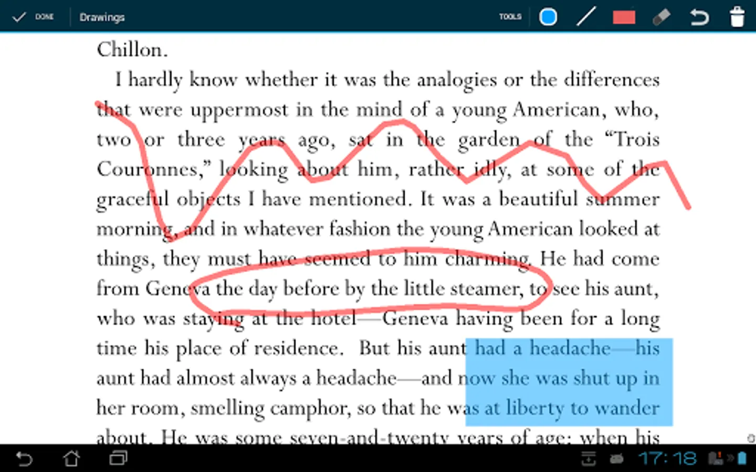Open the blue color picker swatch
This screenshot has width=756, height=472.
(x=548, y=17)
